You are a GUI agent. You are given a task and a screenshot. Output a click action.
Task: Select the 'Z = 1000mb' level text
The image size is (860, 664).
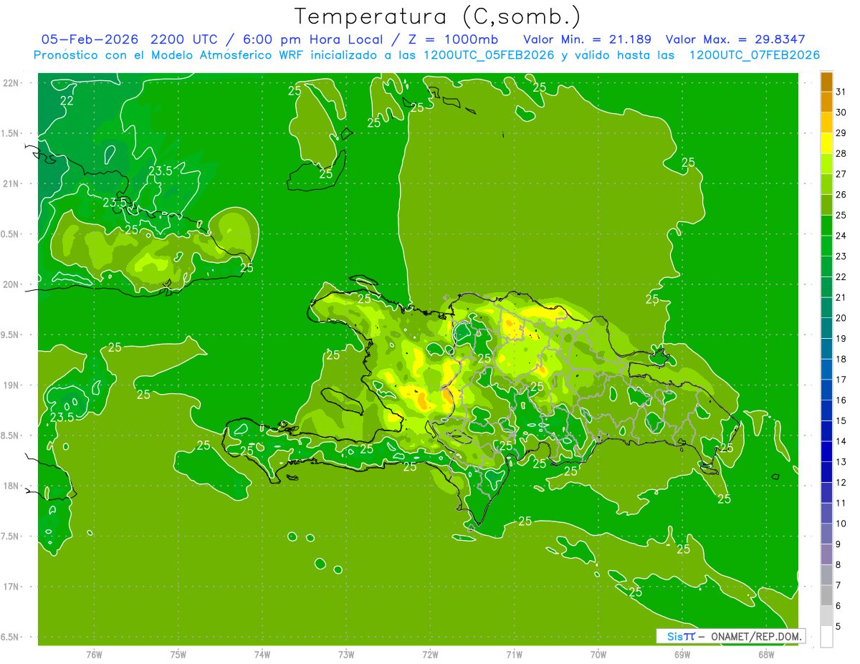452,39
